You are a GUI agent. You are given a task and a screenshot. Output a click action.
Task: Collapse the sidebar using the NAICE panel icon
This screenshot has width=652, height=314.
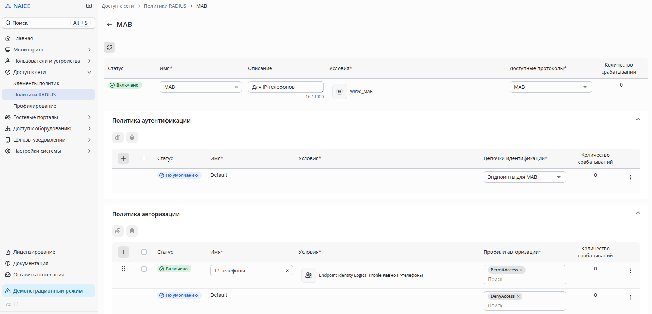click(89, 6)
